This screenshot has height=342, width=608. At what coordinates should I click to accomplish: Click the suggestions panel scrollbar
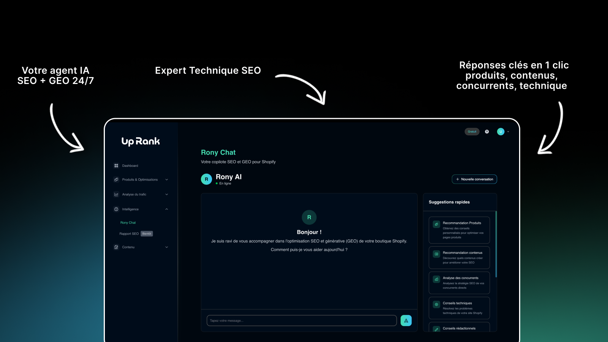point(496,244)
